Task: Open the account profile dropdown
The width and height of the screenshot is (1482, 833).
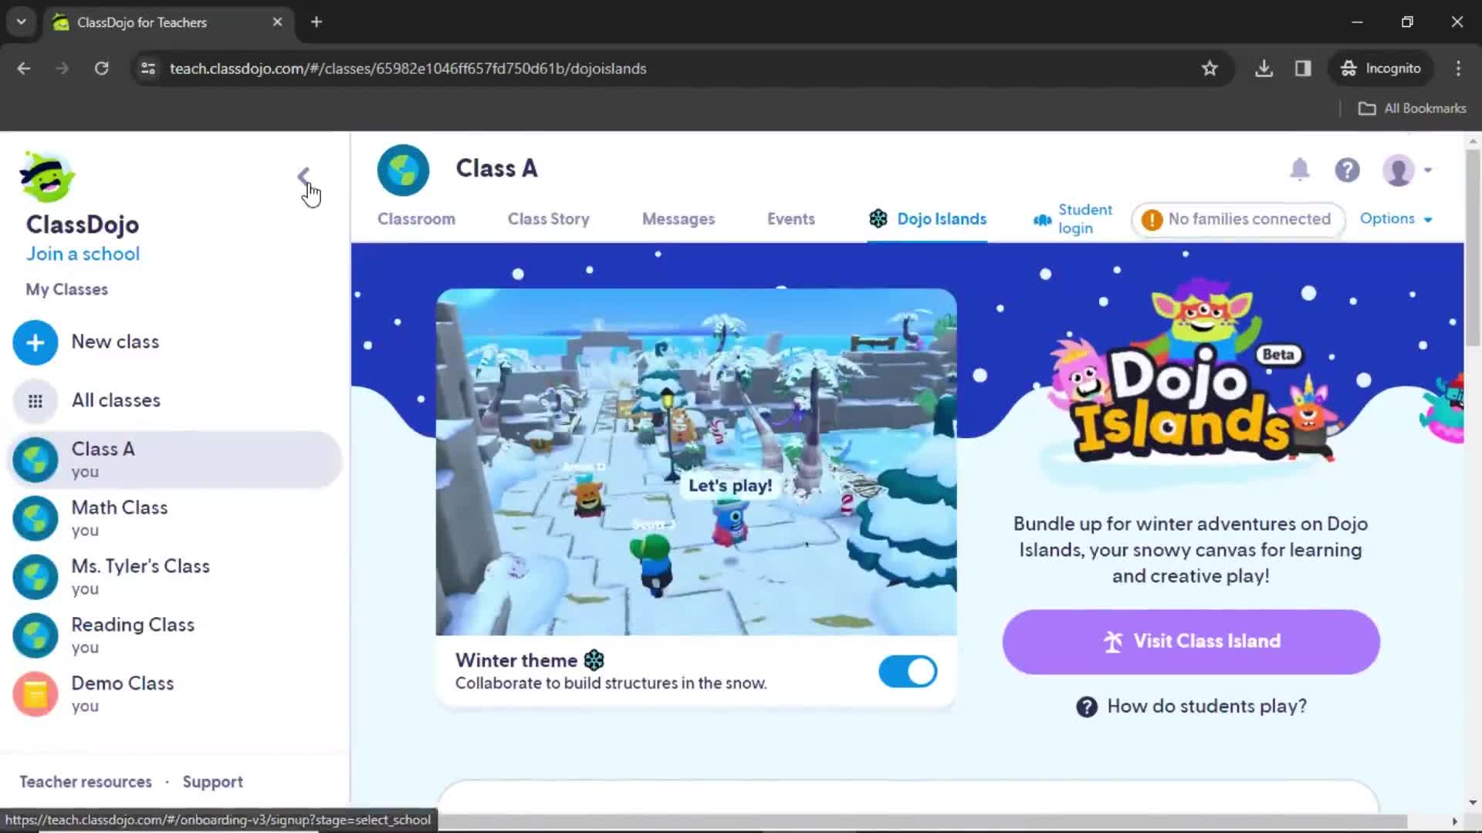Action: (1409, 170)
